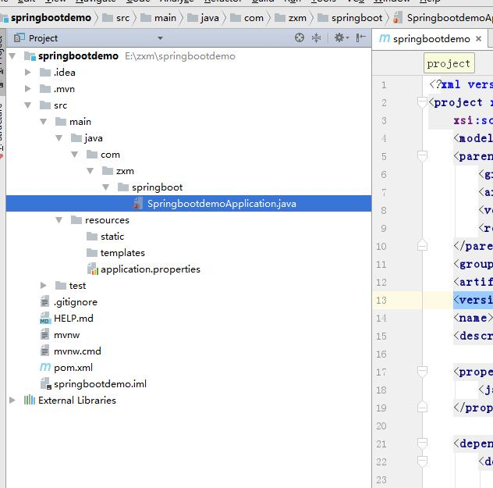The image size is (493, 488).
Task: Click main in the navigation breadcrumb
Action: pos(165,18)
